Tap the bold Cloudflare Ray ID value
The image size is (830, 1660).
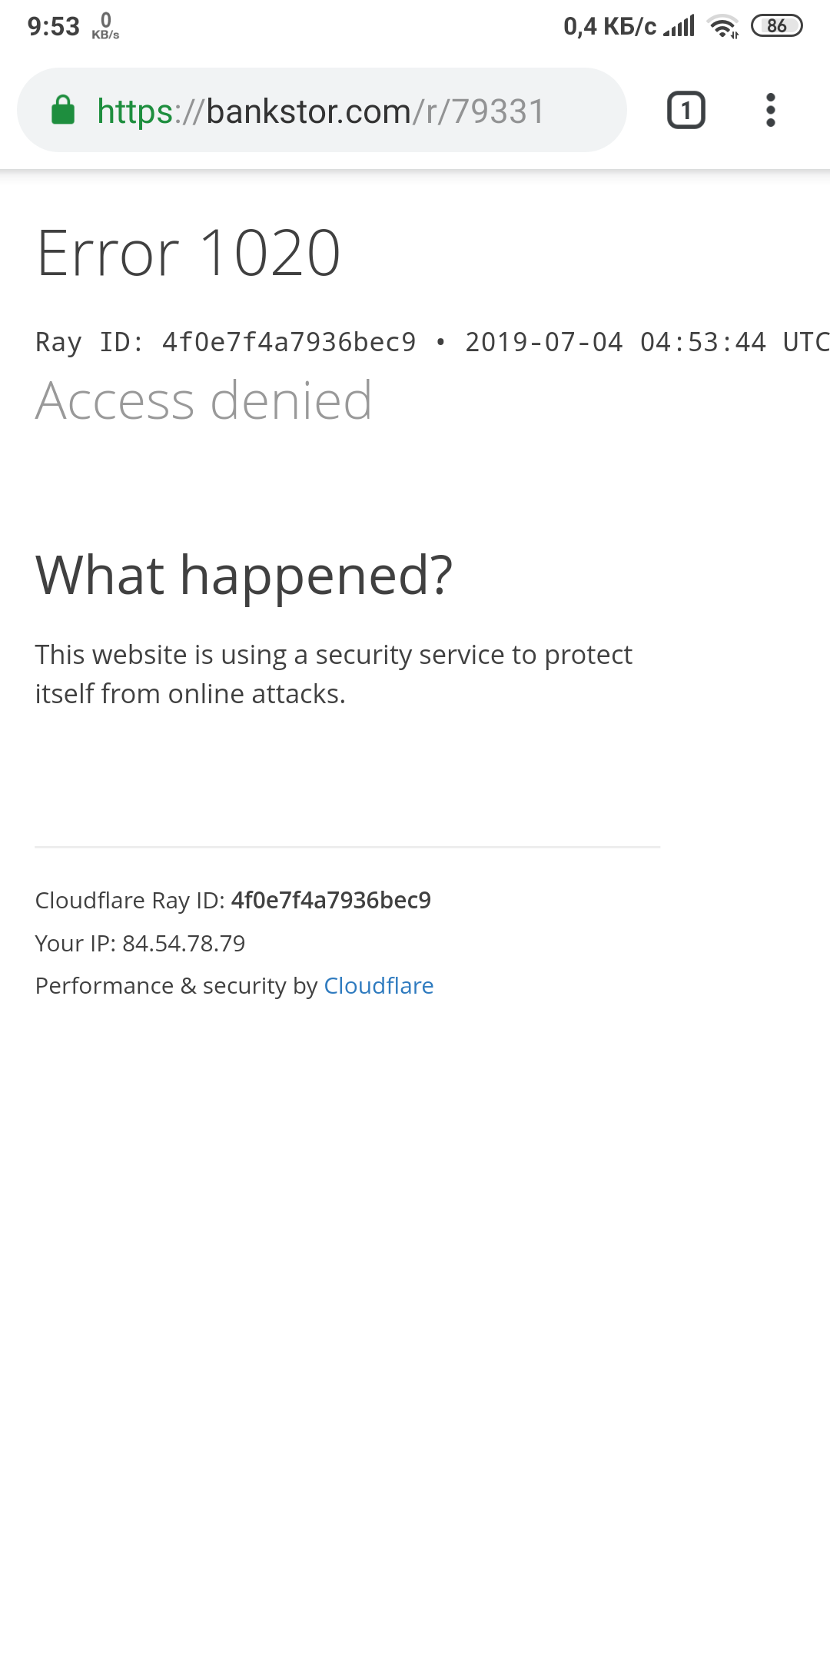331,900
